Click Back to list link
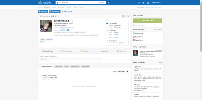Image resolution: width=202 pixels, height=100 pixels. pos(67,11)
